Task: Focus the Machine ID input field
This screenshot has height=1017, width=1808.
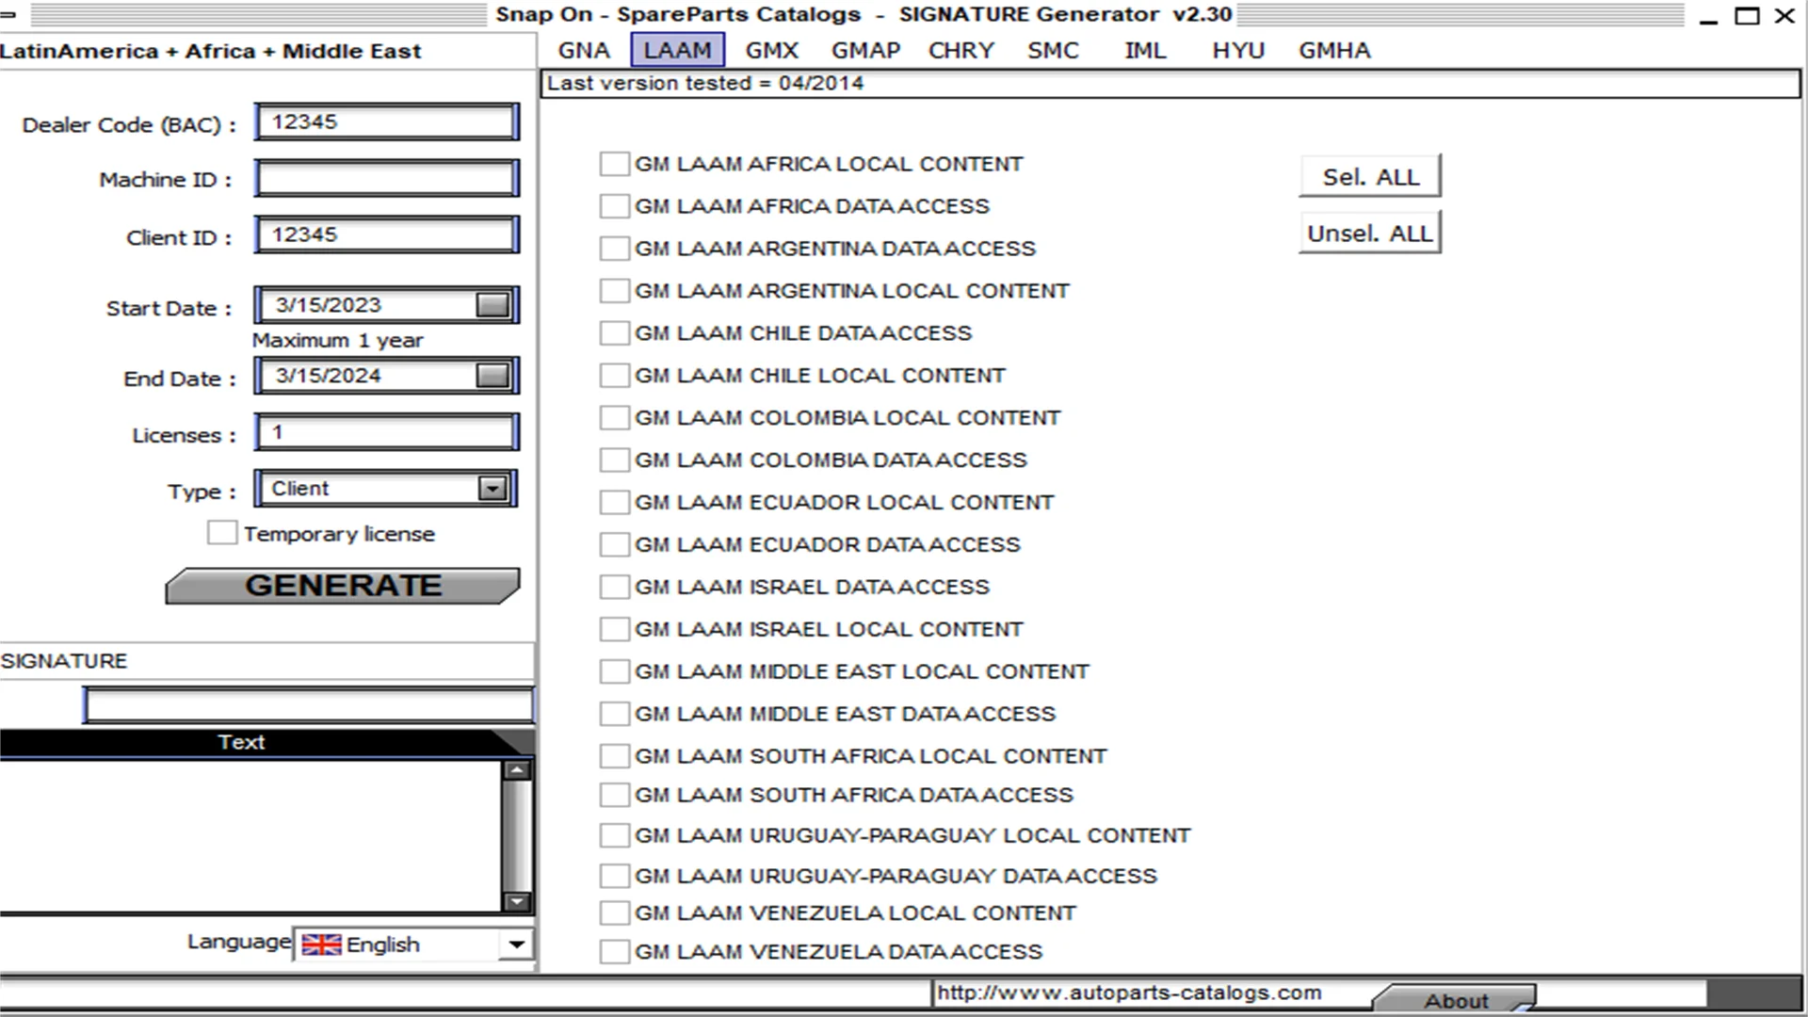Action: [386, 178]
